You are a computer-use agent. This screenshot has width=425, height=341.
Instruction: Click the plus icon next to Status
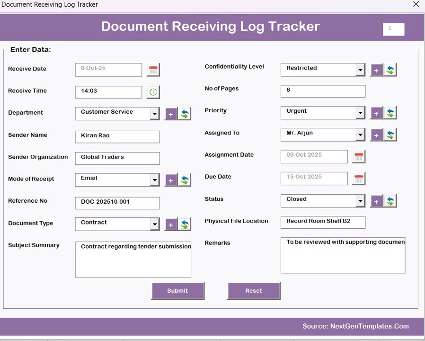[376, 201]
